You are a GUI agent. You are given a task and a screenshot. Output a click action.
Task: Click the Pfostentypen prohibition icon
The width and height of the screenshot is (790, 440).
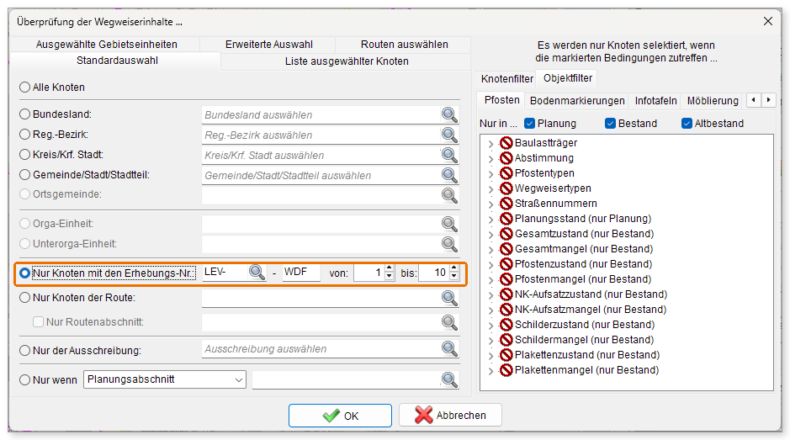[506, 173]
